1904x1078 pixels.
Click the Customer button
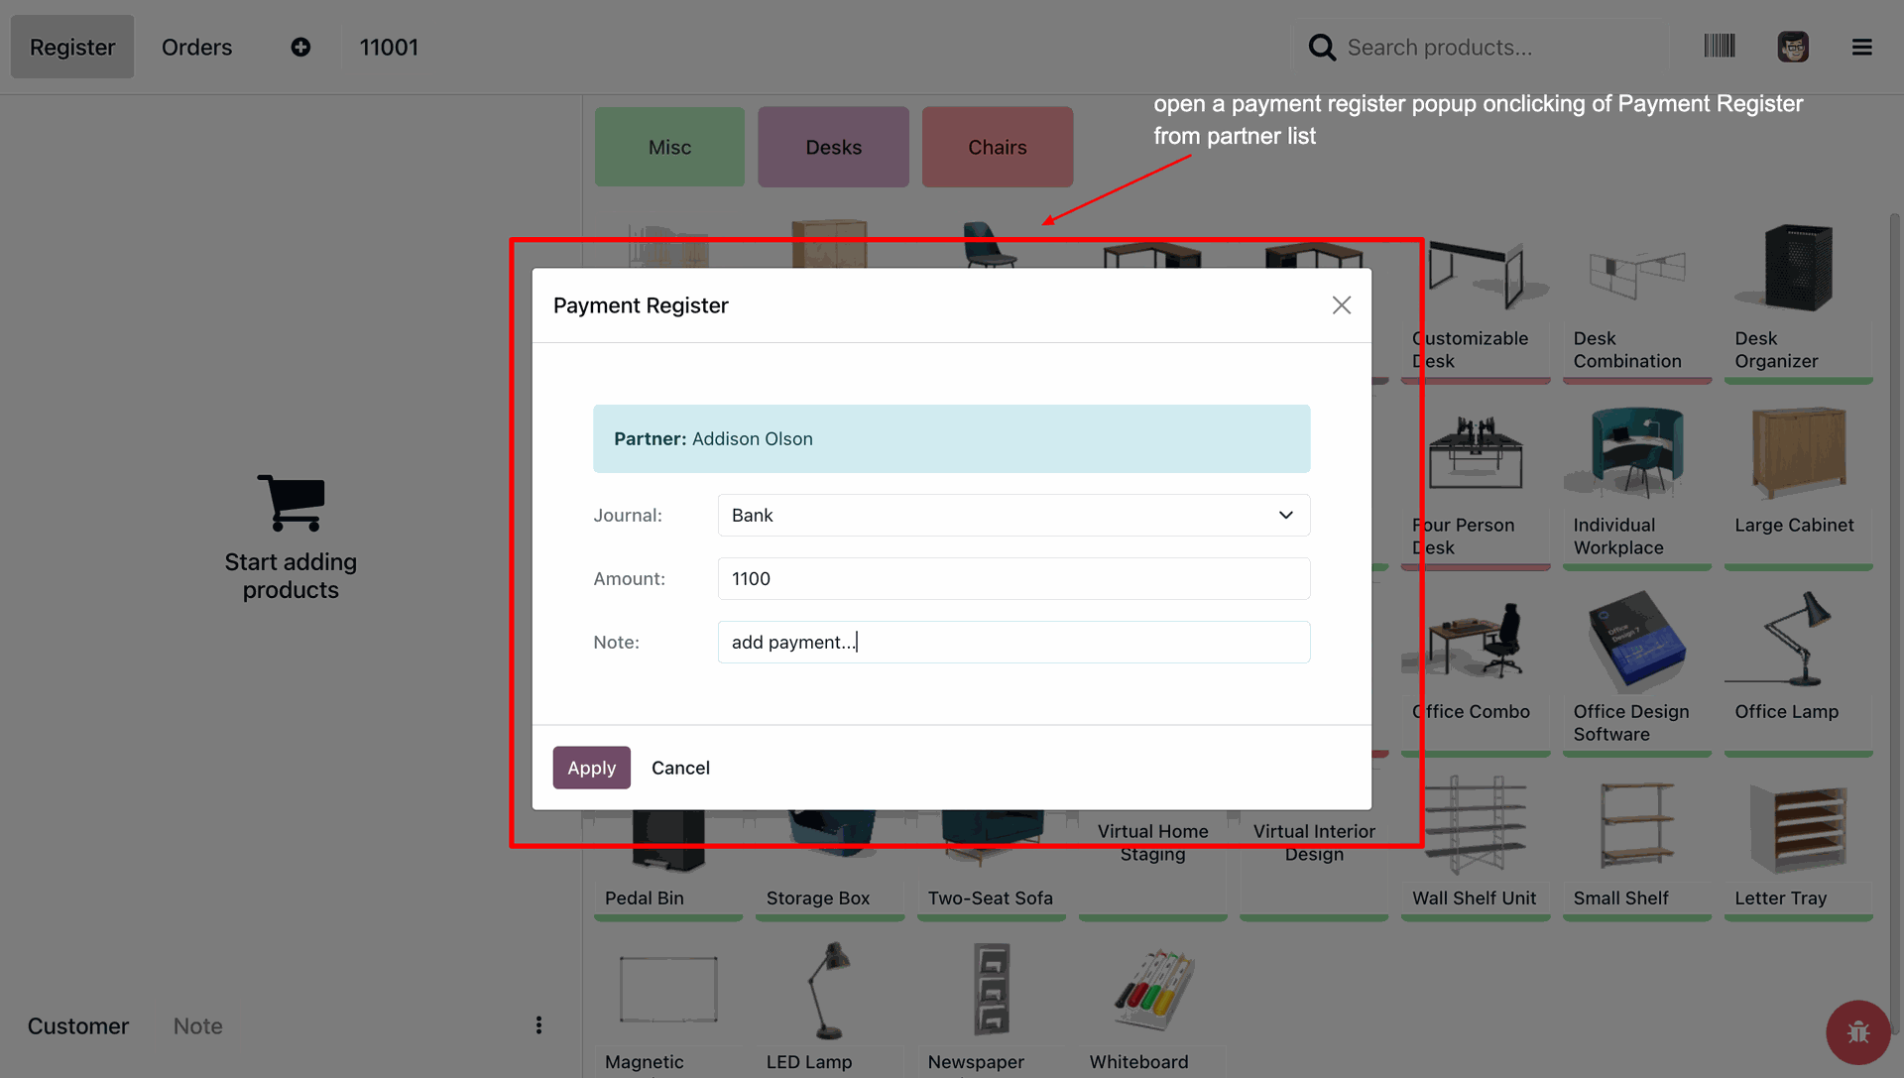[x=78, y=1026]
